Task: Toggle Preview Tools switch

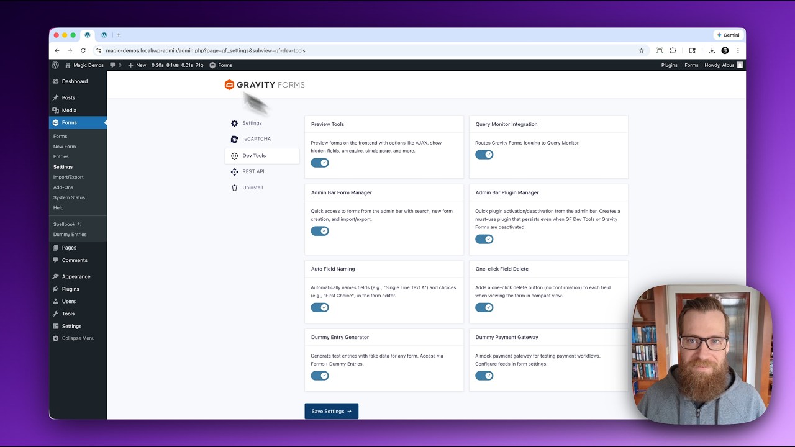Action: (x=320, y=163)
